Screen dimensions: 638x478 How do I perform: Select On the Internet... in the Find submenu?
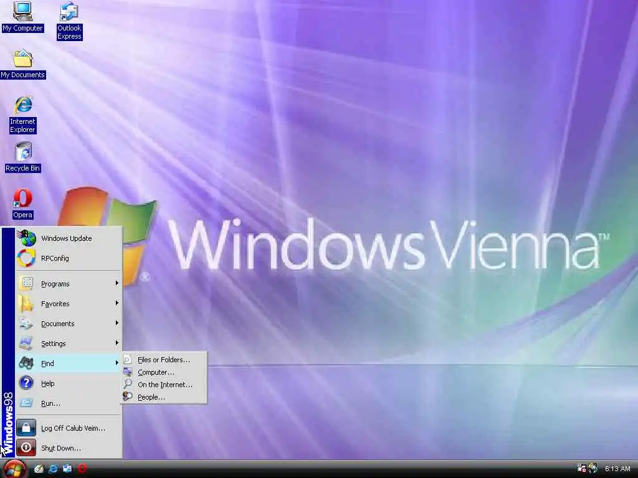164,385
